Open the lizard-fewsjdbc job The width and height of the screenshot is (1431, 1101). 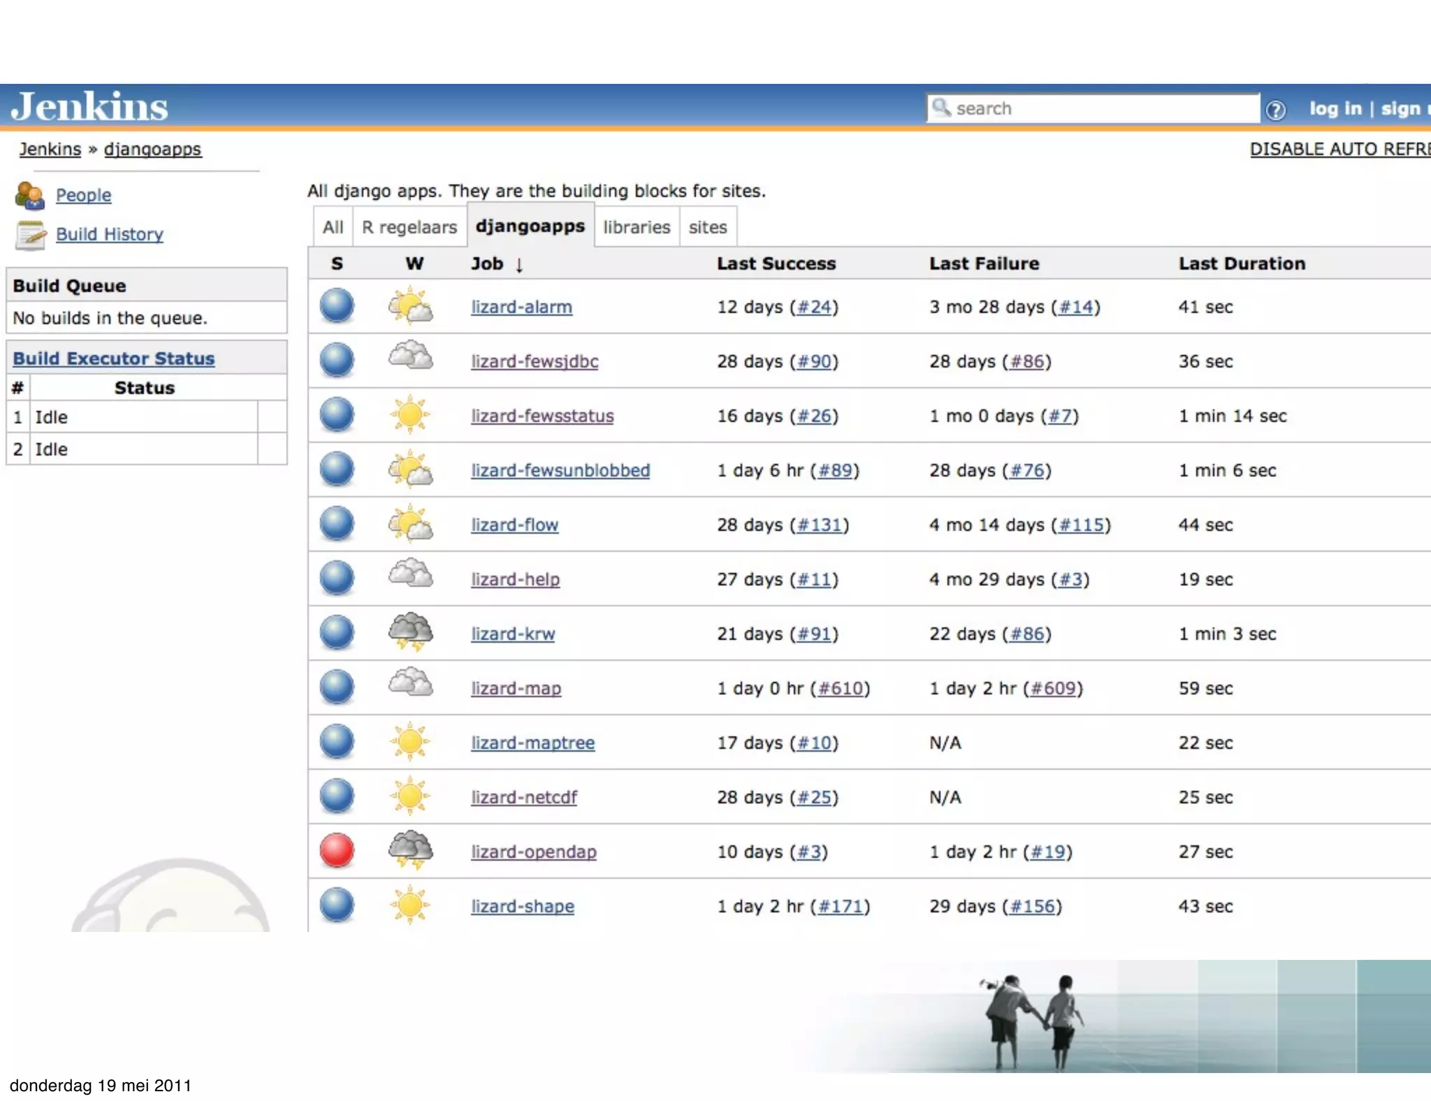[535, 361]
